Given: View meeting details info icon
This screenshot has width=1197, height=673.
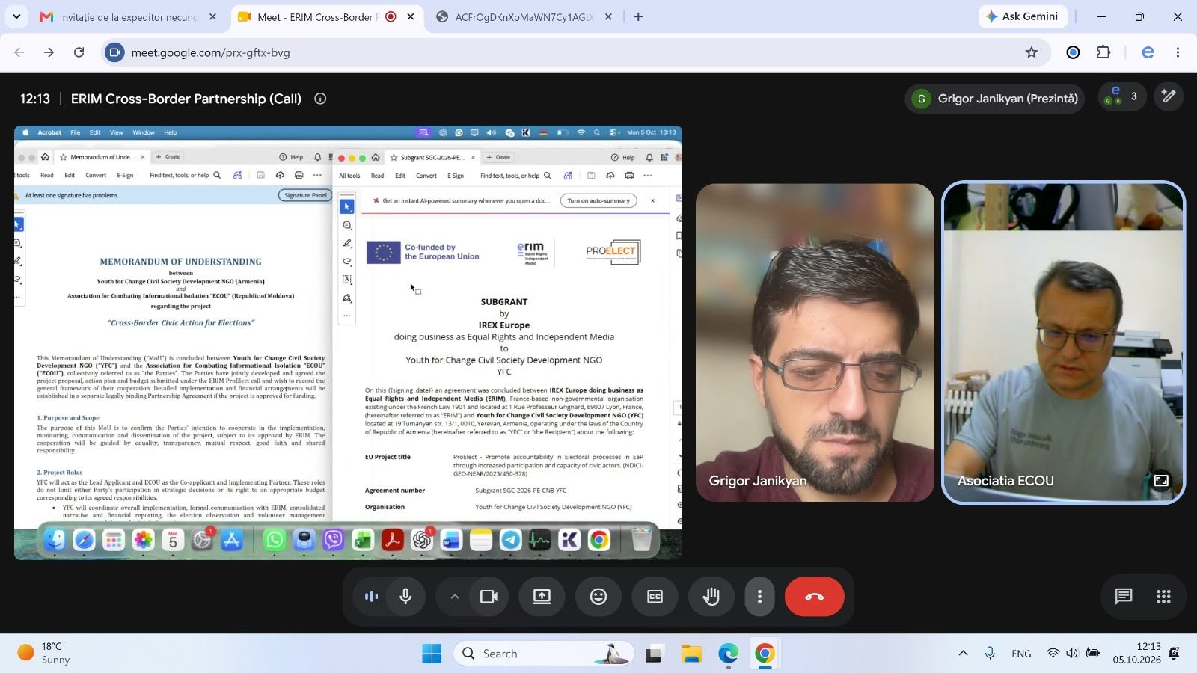Looking at the screenshot, I should tap(320, 99).
